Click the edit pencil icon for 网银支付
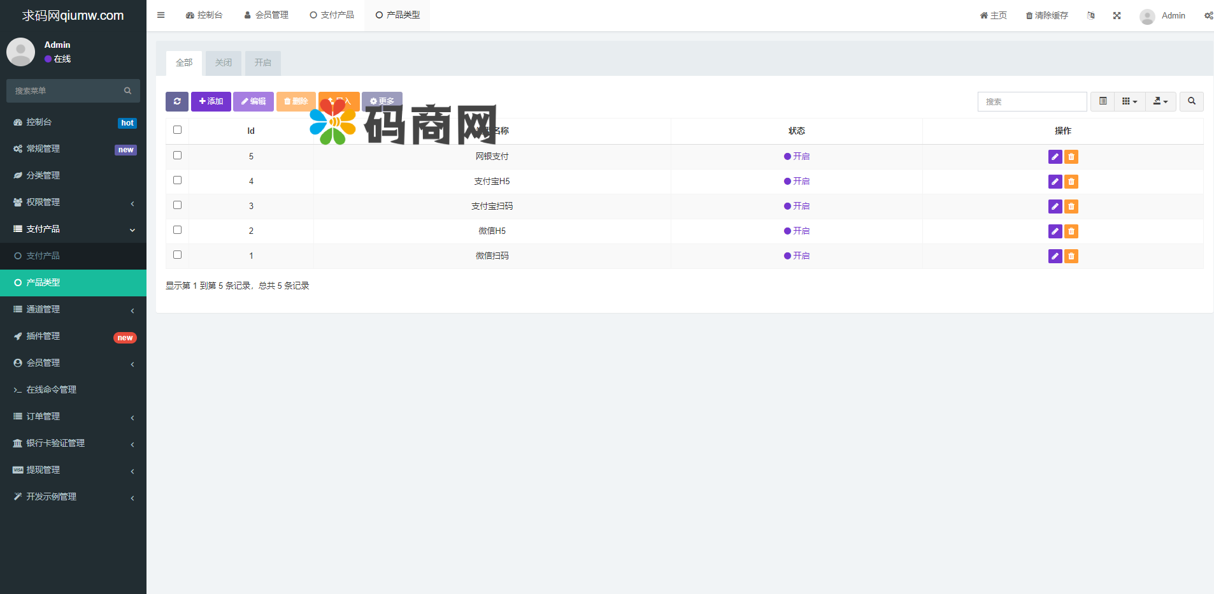Screen dimensions: 1214x594 pos(1055,157)
